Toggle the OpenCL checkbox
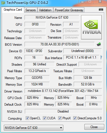Screen dimensions: 107x133 pos(27,118)
